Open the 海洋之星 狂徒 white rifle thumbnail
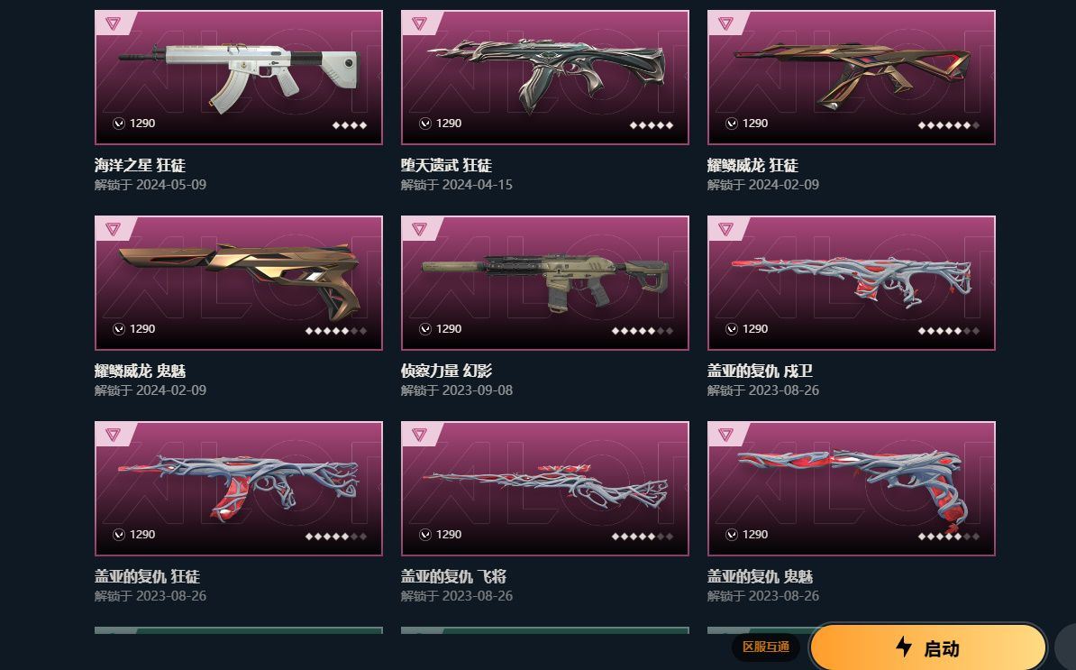 [x=239, y=78]
